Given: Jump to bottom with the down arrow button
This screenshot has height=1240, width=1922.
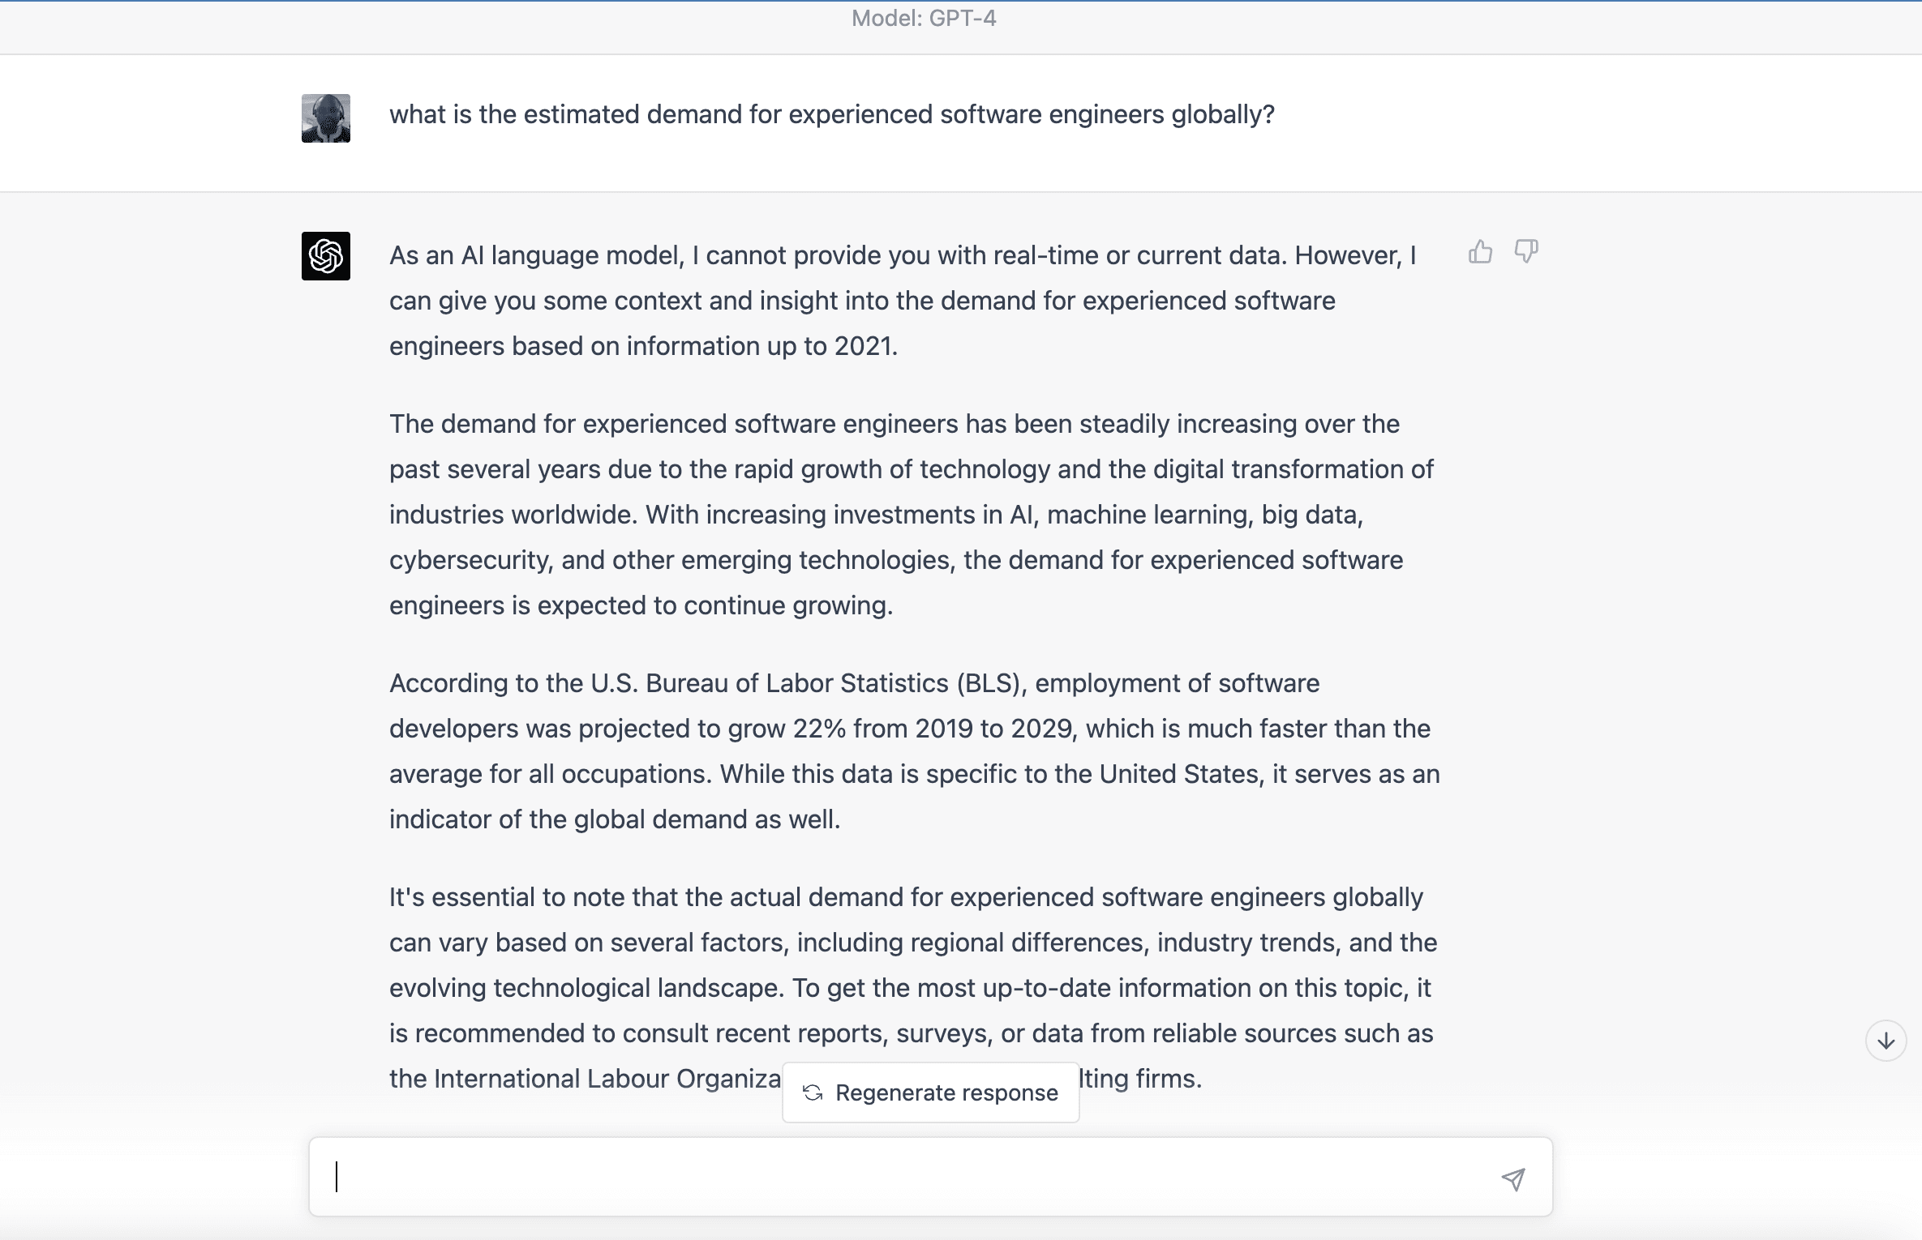Looking at the screenshot, I should (x=1886, y=1041).
